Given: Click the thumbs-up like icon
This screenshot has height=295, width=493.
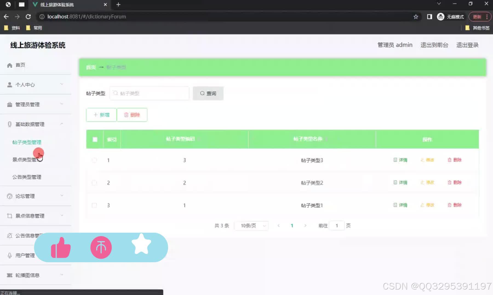Looking at the screenshot, I should click(x=61, y=247).
